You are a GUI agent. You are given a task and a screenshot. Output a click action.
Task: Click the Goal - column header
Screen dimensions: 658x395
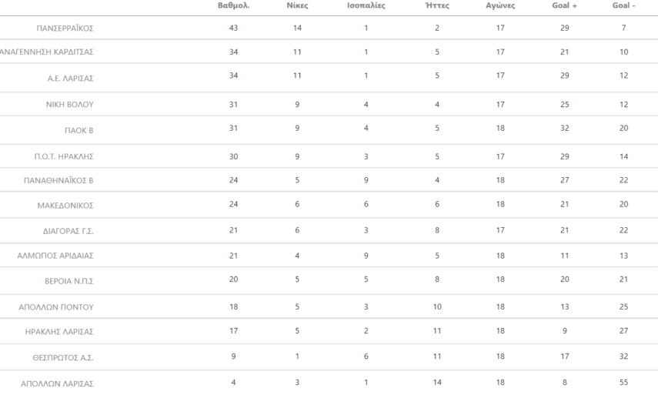tap(623, 5)
